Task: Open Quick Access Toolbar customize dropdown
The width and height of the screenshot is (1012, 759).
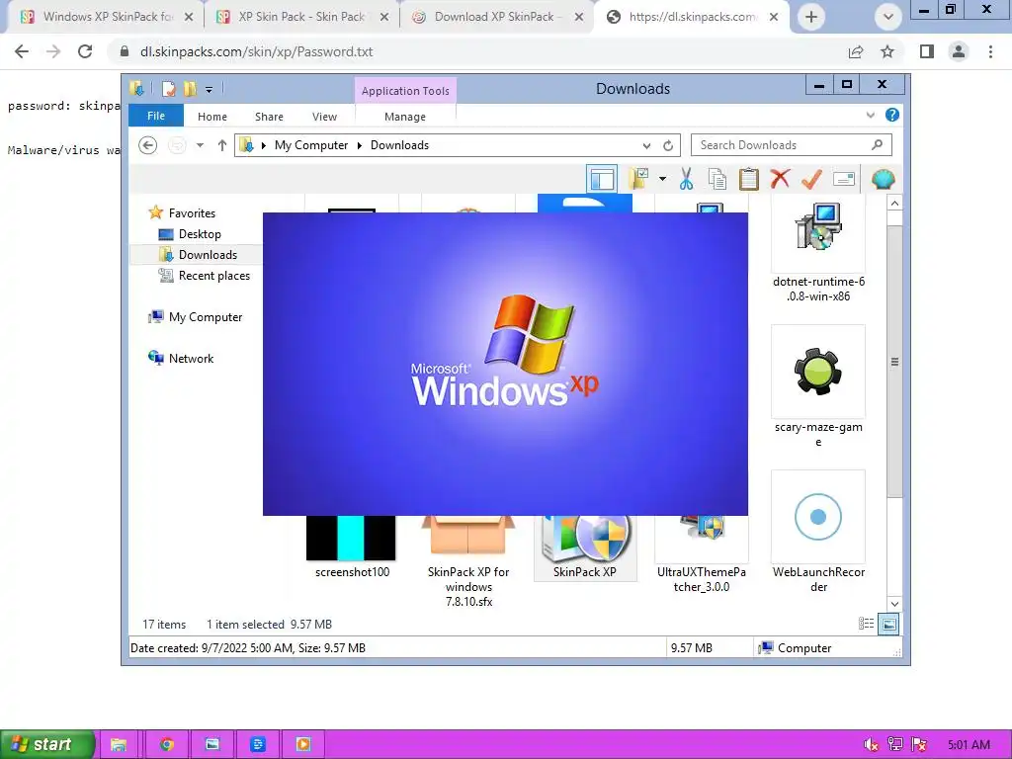Action: (209, 89)
